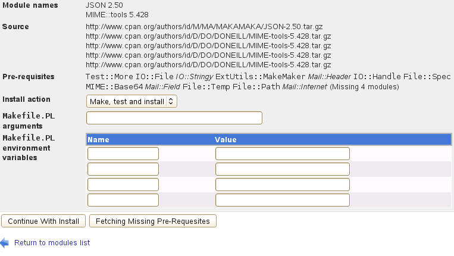454x256 pixels.
Task: Click the JSON-2.50.tar.gz source URL
Action: [x=204, y=27]
